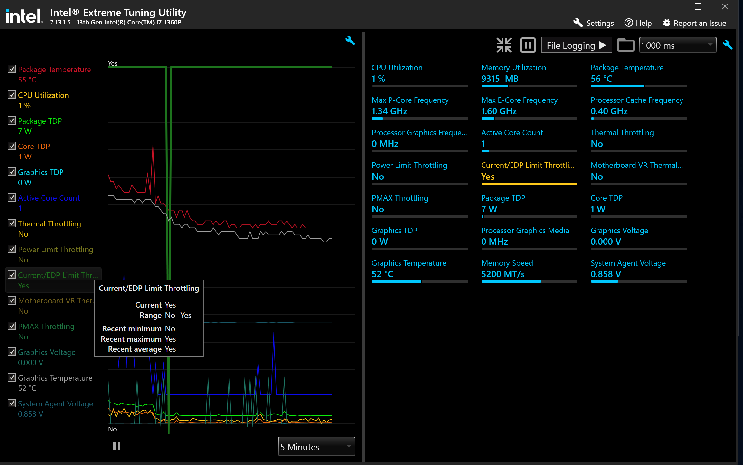Pause monitoring with the boxed pause icon
The image size is (743, 465).
click(528, 45)
